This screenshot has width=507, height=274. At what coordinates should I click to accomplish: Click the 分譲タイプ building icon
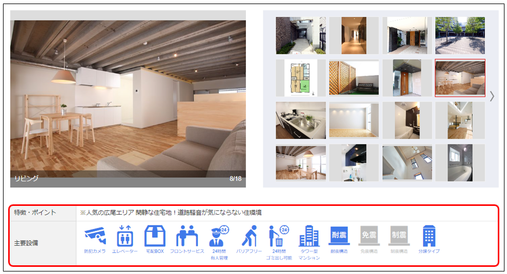click(429, 236)
